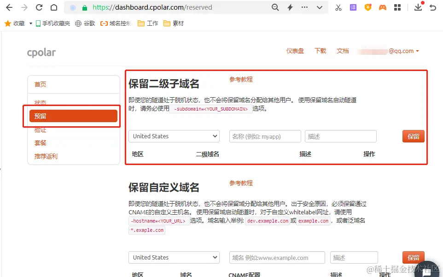
Task: Open the browser home page icon
Action: (x=54, y=7)
